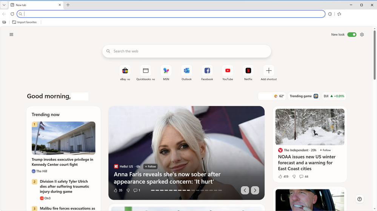Open comments on Anna Faris story
The image size is (377, 211).
(x=137, y=190)
